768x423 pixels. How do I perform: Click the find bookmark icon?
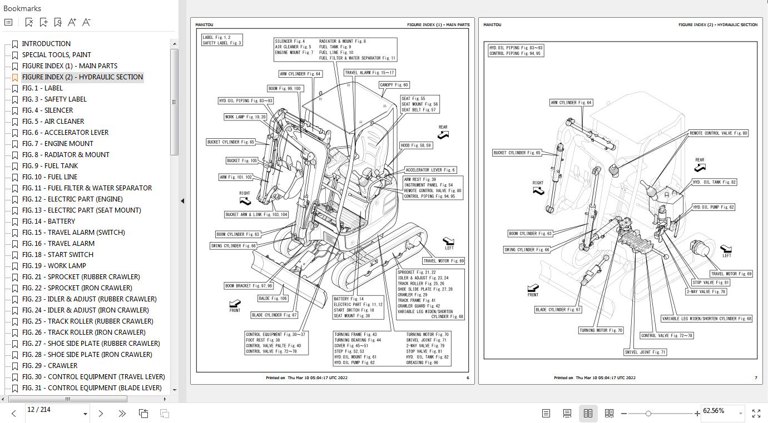(58, 22)
